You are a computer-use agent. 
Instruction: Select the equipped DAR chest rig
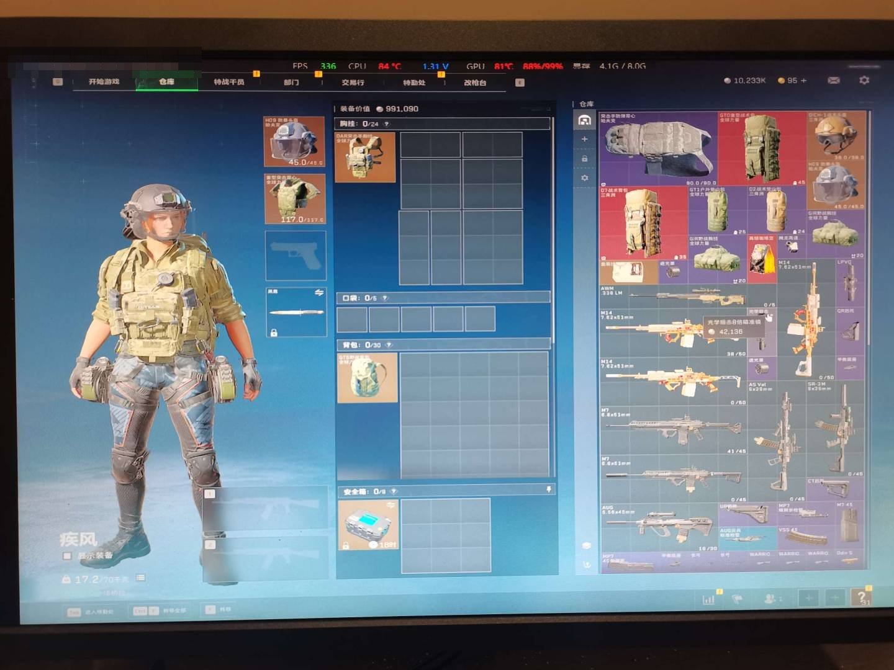(x=365, y=157)
